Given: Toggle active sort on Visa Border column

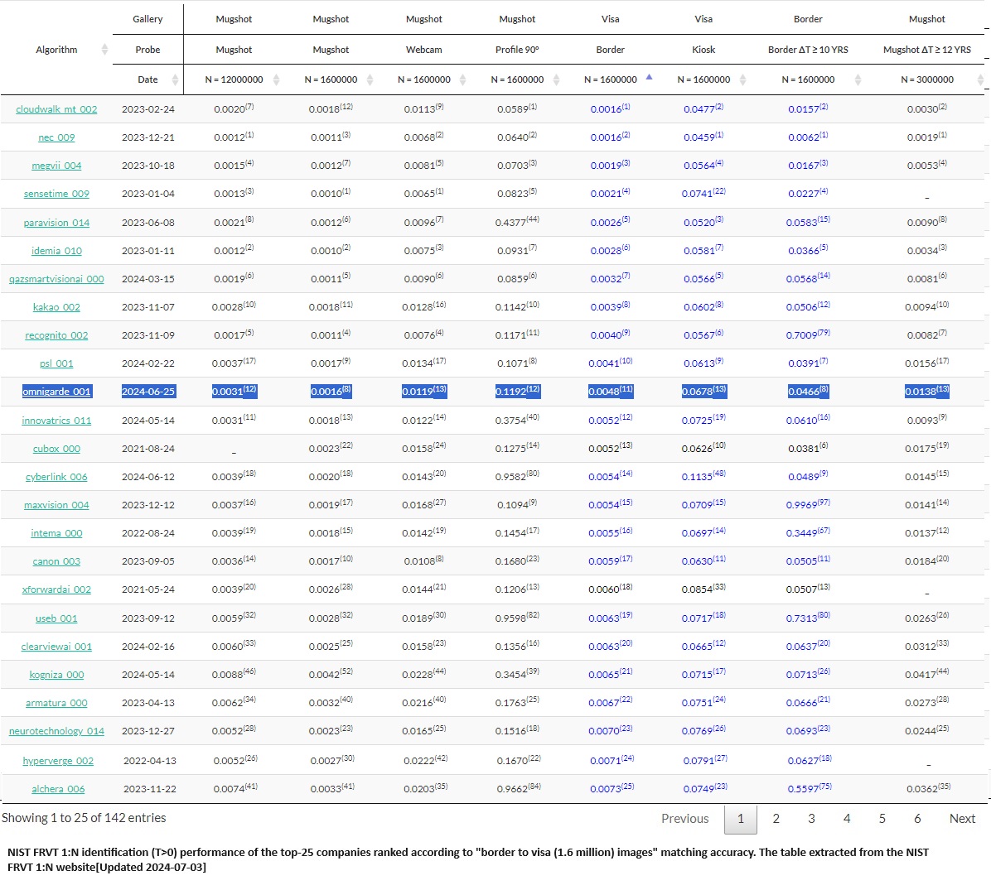Looking at the screenshot, I should pos(649,78).
